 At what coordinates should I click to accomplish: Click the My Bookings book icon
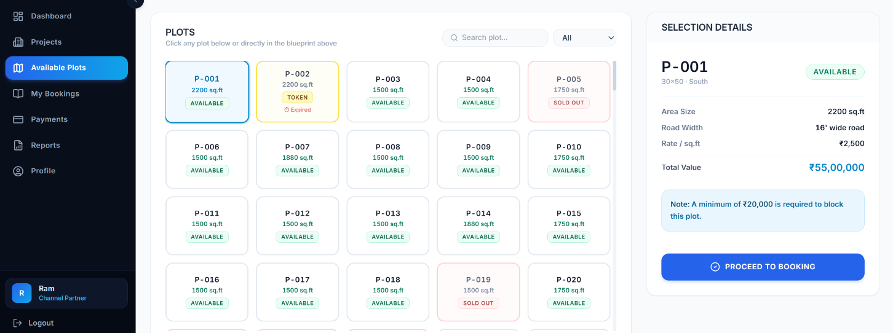coord(18,93)
